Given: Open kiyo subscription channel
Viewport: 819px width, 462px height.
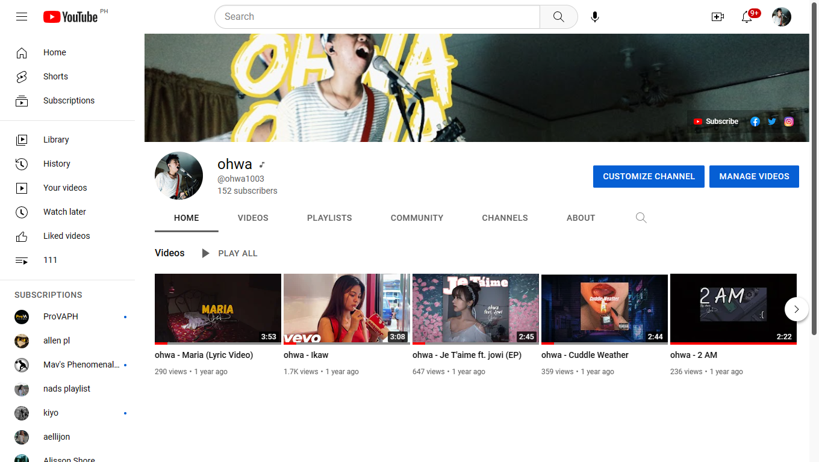Looking at the screenshot, I should pos(67,413).
